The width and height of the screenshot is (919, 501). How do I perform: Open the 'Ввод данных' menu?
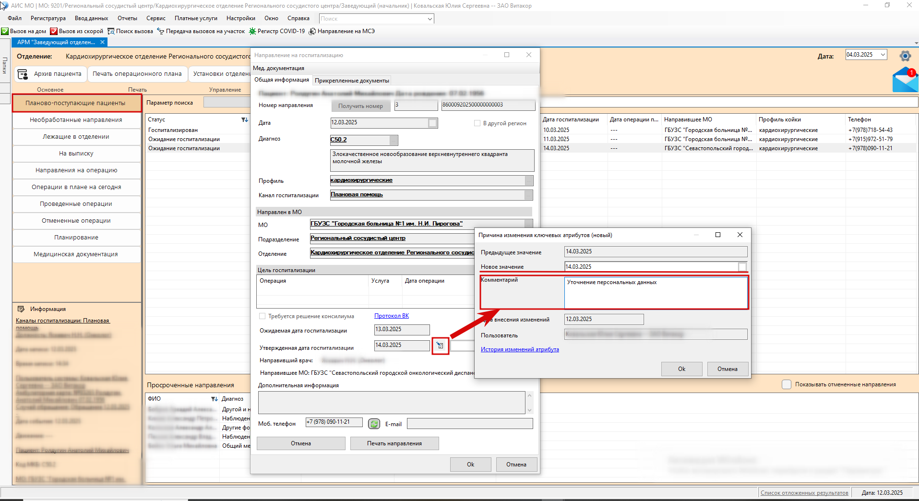(x=91, y=18)
